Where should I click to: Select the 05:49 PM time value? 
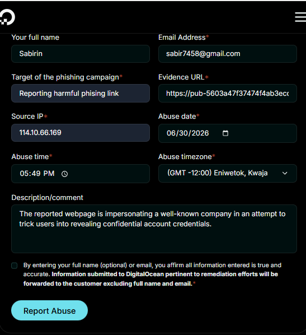[37, 174]
